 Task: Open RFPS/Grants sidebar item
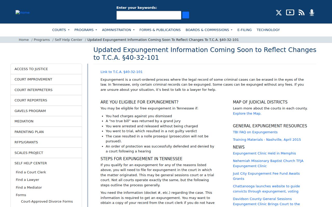pyautogui.click(x=46, y=142)
